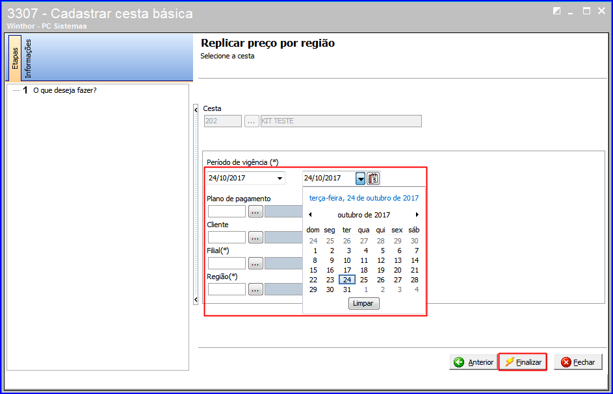Viewport: 613px width, 394px height.
Task: Select day 18 in the calendar
Action: pos(363,270)
